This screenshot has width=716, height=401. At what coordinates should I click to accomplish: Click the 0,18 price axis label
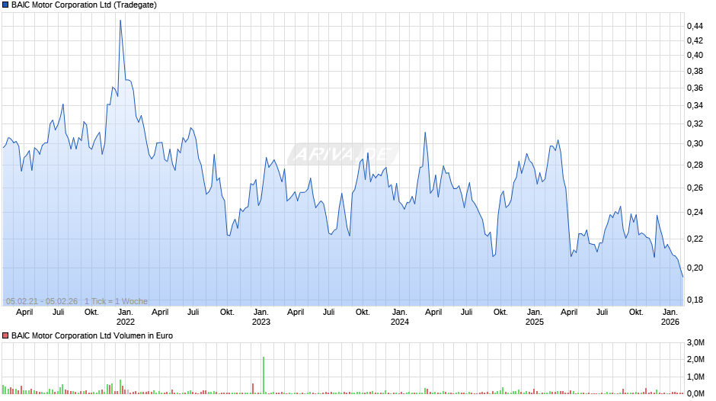point(695,300)
